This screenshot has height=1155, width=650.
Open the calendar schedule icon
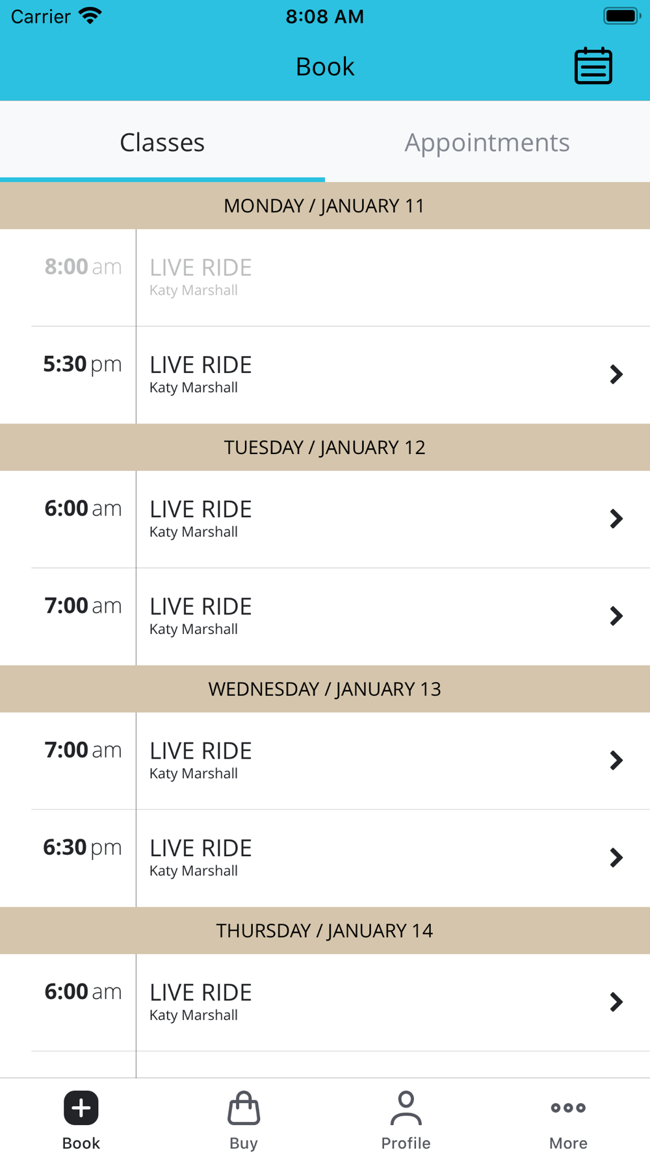[593, 66]
